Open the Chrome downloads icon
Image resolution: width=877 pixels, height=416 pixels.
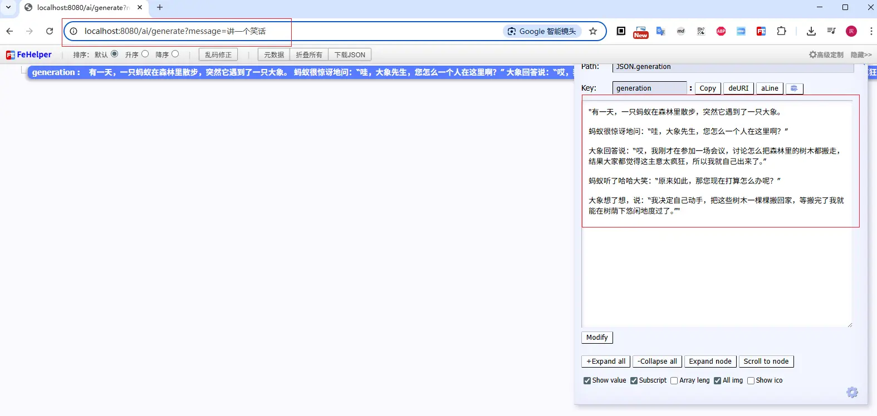tap(811, 31)
